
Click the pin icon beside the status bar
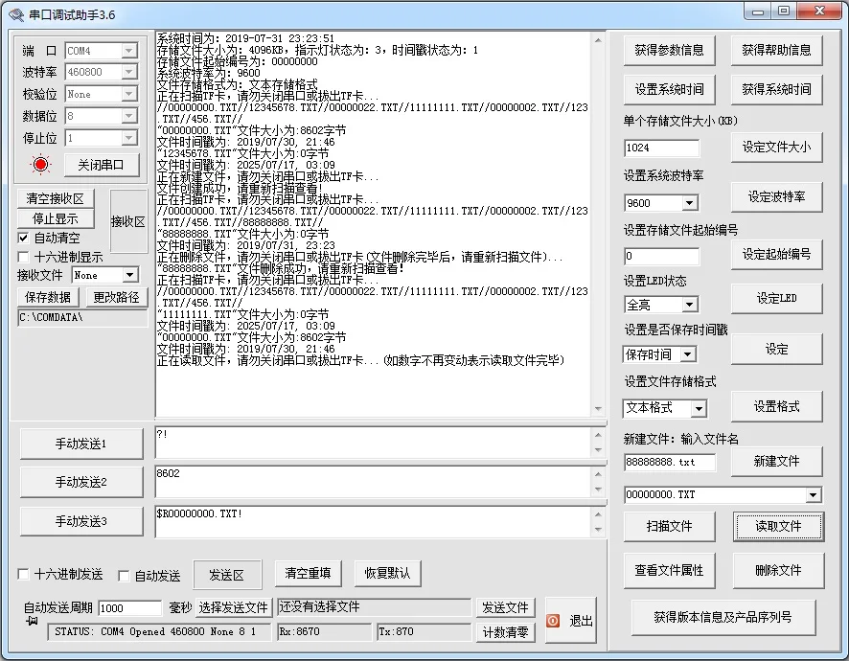(32, 621)
